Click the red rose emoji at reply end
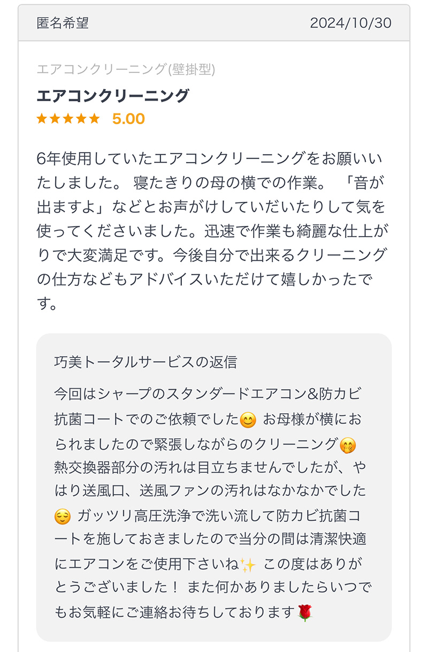 click(304, 612)
